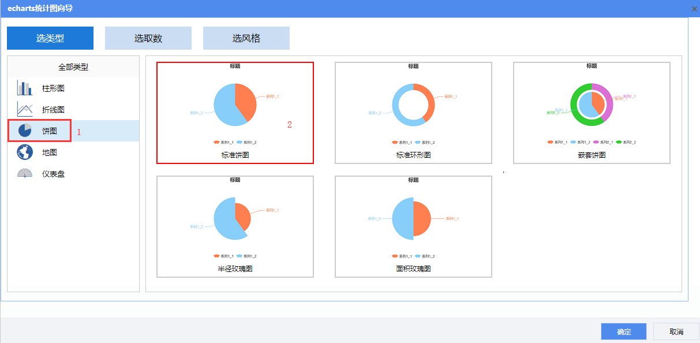The image size is (700, 343).
Task: Click green 系列2_2 legend swatch in 嵌套饼图
Action: pos(619,142)
